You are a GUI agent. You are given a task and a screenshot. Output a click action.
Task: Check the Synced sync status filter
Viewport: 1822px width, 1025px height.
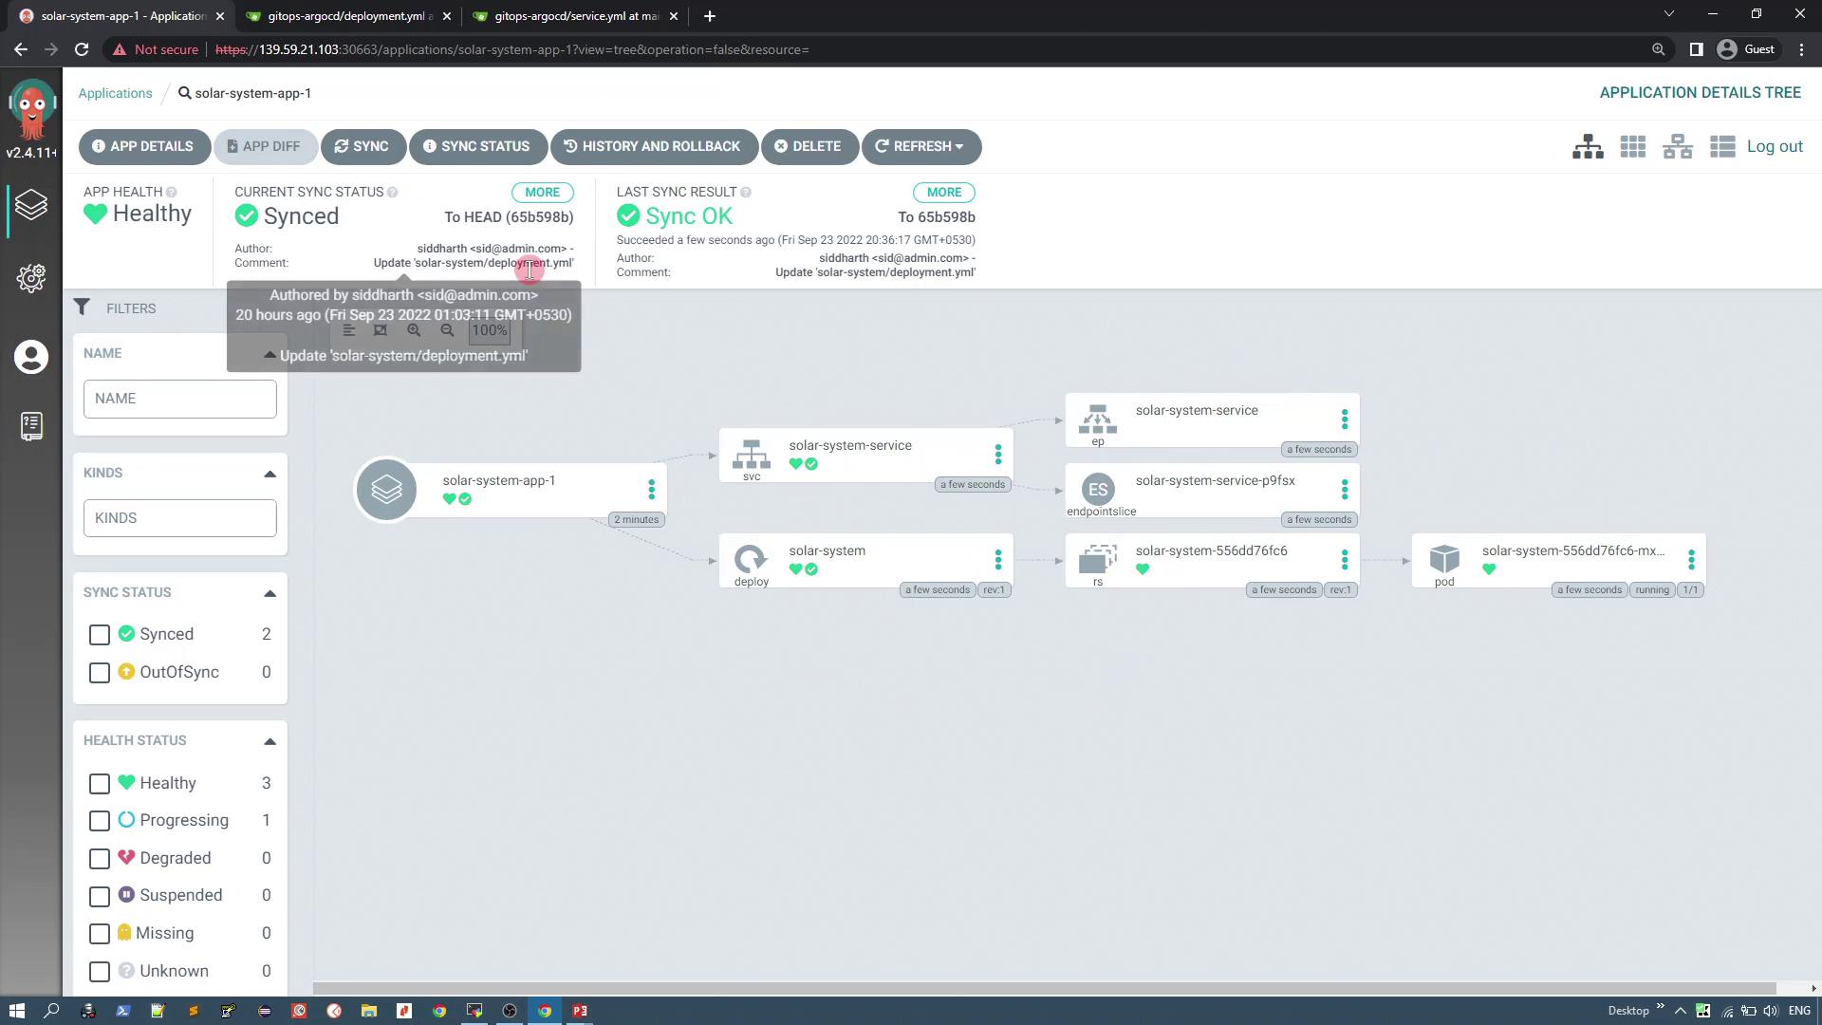point(100,635)
